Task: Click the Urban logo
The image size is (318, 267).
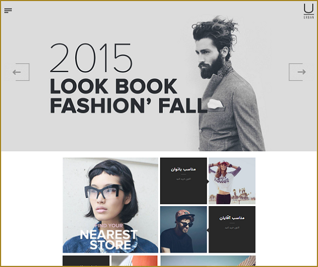Action: pos(309,12)
